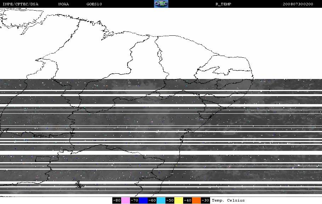Select the orange -40 color swatch
The image size is (322, 204).
[196, 200]
